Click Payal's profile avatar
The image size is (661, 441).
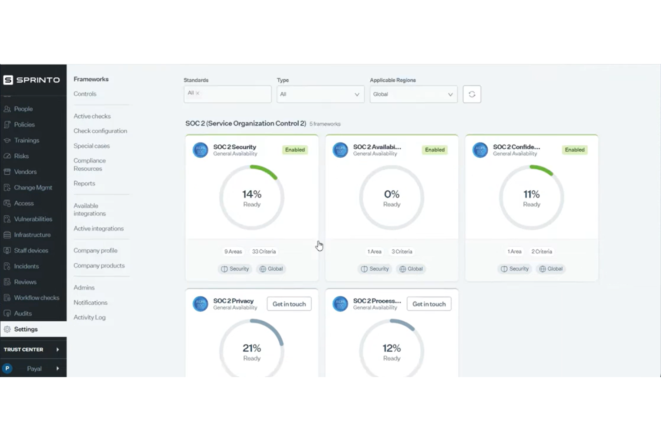7,369
